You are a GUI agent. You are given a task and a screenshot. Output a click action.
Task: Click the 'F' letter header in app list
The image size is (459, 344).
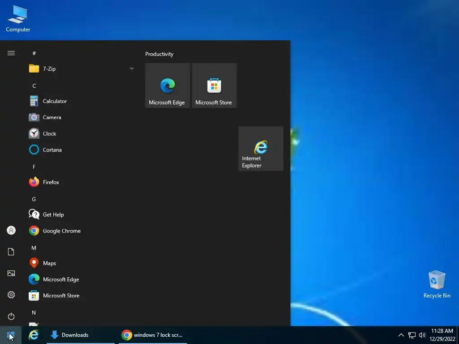click(x=34, y=167)
